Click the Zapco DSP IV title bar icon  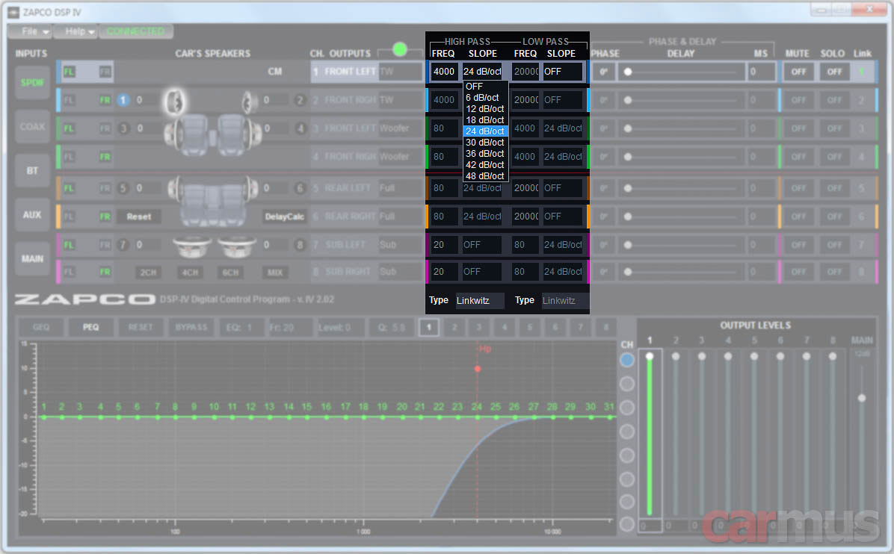point(13,12)
